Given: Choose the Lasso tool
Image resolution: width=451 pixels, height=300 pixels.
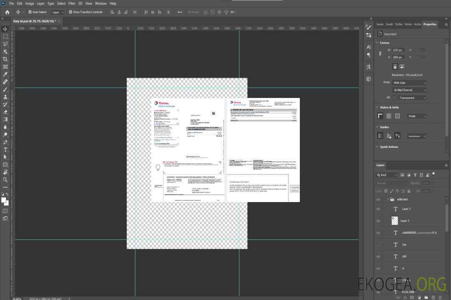Looking at the screenshot, I should point(5,44).
